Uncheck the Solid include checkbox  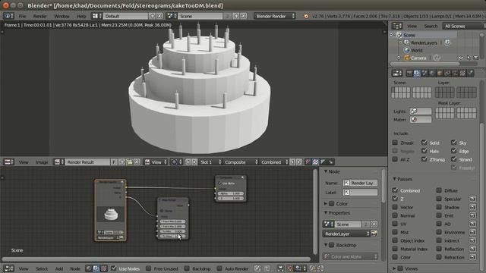[x=424, y=143]
